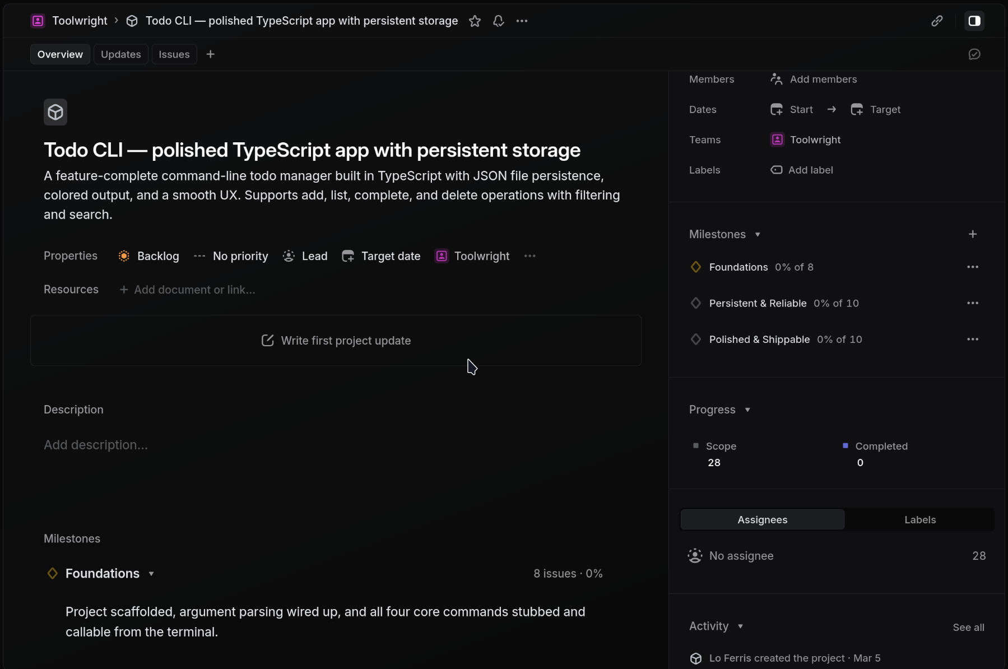Open the Foundations milestone options ellipsis
Image resolution: width=1008 pixels, height=669 pixels.
coord(973,267)
